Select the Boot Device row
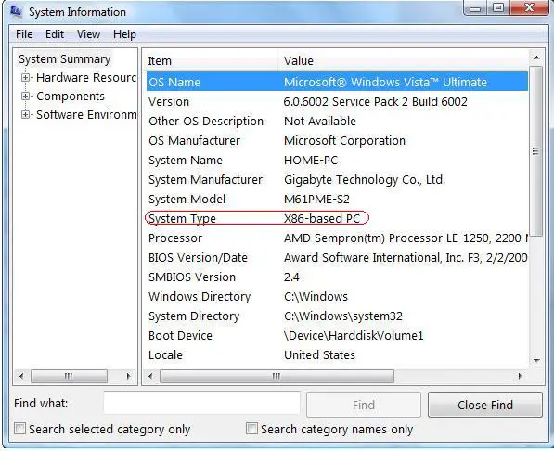This screenshot has width=554, height=451. tap(337, 335)
